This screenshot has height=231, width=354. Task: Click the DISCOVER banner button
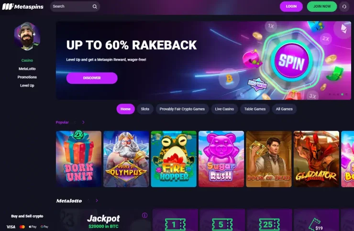pos(92,78)
